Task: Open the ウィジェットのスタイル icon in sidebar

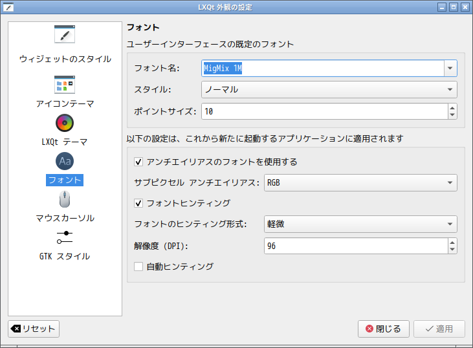Action: tap(65, 34)
